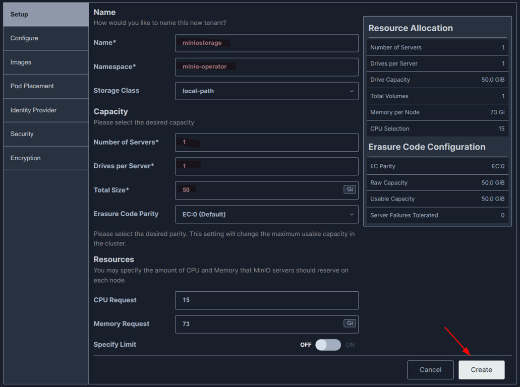Open Identity Provider settings
520x387 pixels.
pyautogui.click(x=46, y=110)
